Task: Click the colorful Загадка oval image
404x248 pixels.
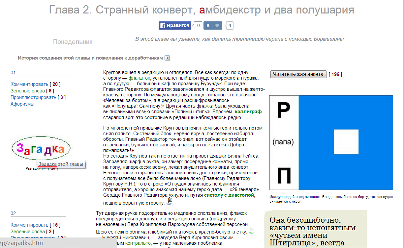Action: coord(41,149)
